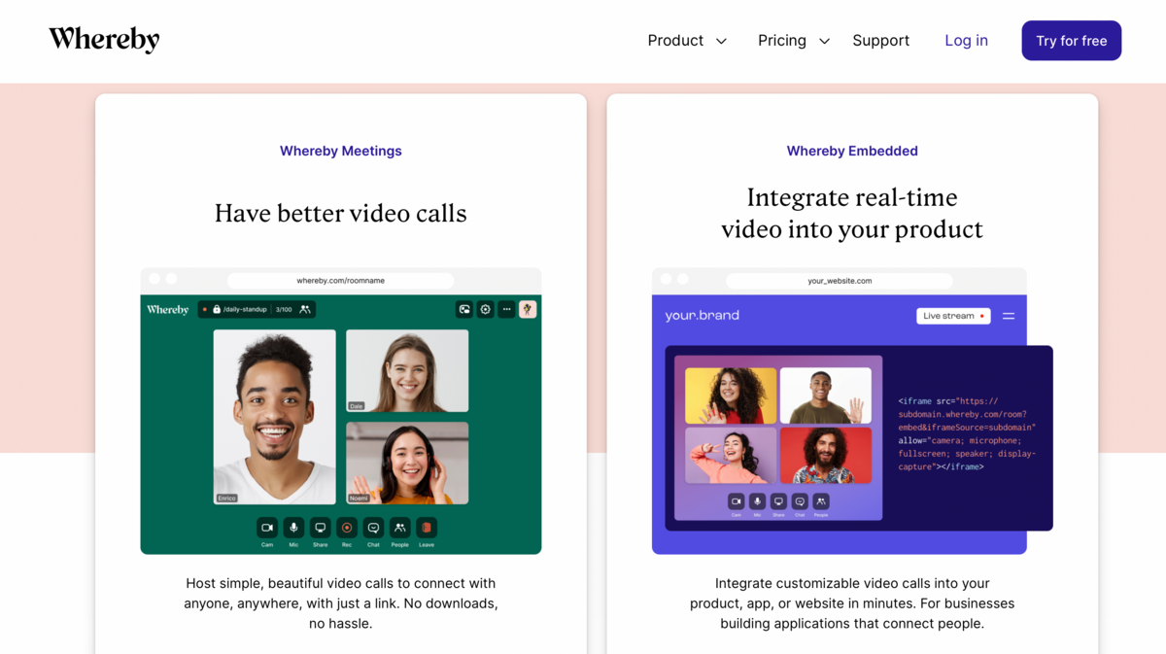Click the Leave icon in the meeting preview
This screenshot has height=654, width=1166.
coord(426,528)
